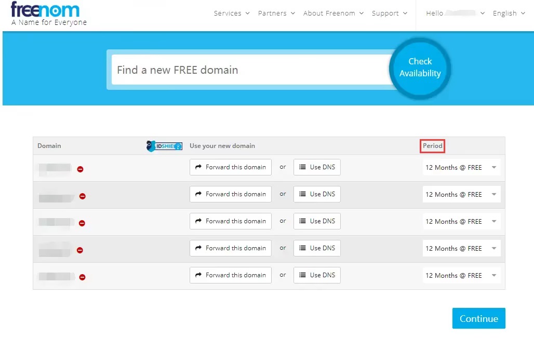Viewport: 534px width, 338px height.
Task: Open the Services menu
Action: [x=232, y=13]
